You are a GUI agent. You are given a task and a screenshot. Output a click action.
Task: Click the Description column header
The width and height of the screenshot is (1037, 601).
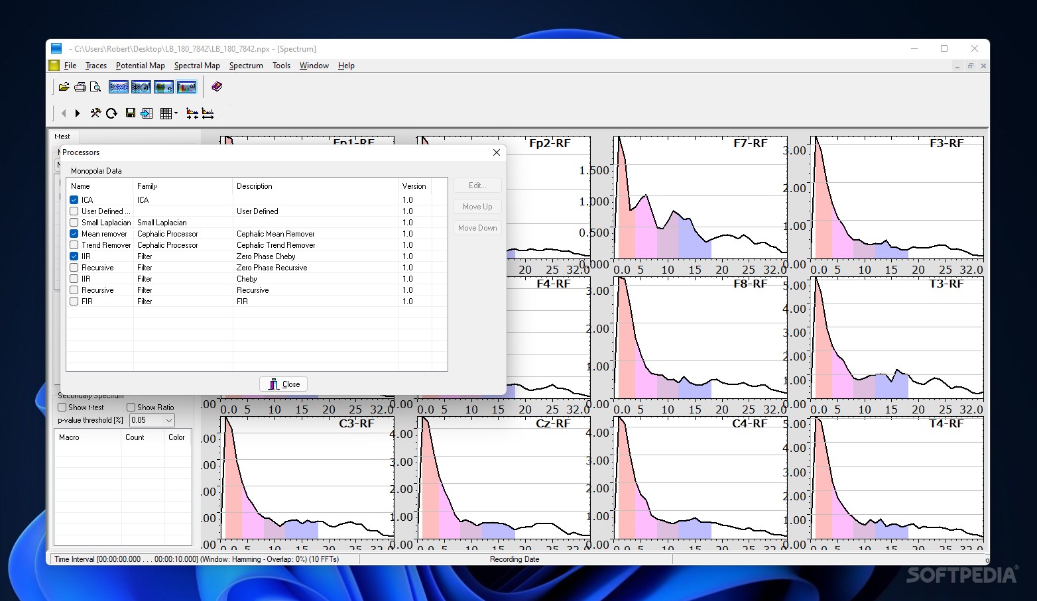click(x=316, y=186)
